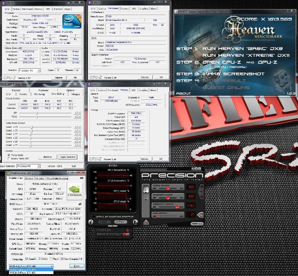
Task: Open Caches tab in top-left CPU-Z
Action: pyautogui.click(x=16, y=9)
